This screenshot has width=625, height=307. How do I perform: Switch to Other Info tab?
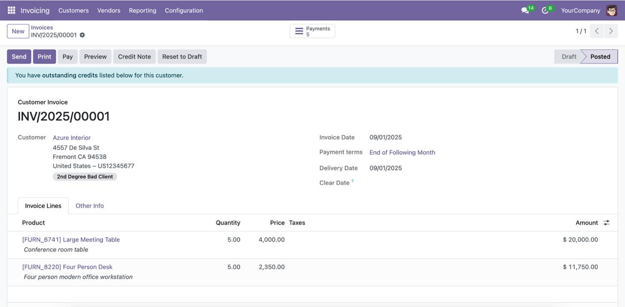click(90, 206)
